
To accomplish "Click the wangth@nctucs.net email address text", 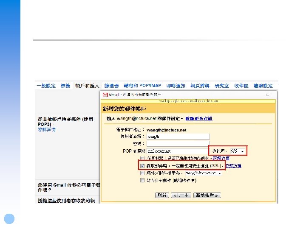I will click(167, 130).
